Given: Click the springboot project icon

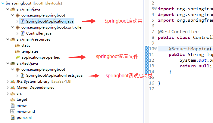Looking at the screenshot, I should click(8, 3).
